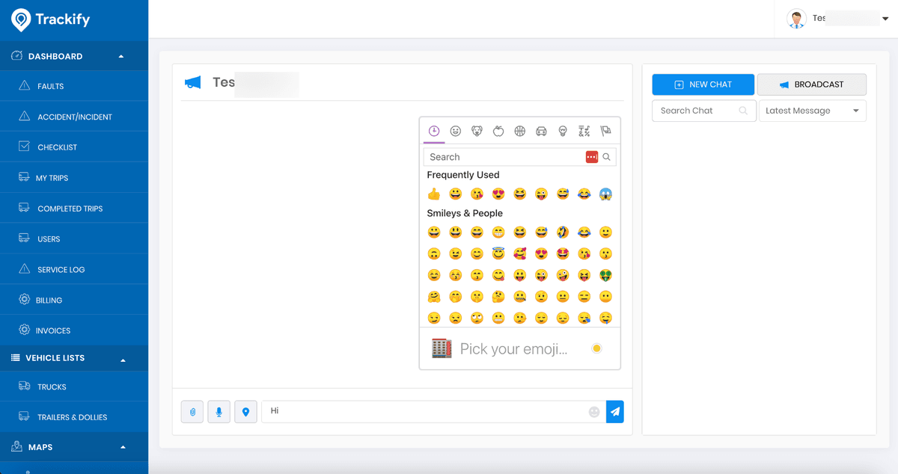Open Animals & Nature emoji category tab

pos(477,132)
